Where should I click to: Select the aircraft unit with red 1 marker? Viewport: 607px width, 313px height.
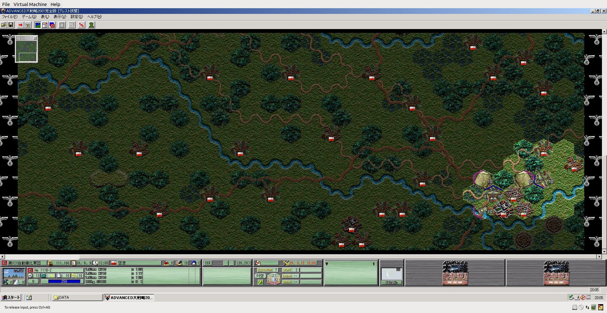click(543, 179)
